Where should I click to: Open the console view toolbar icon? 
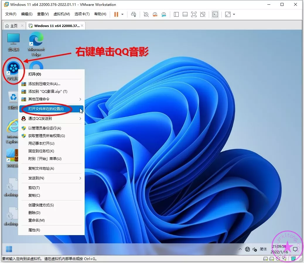215,14
